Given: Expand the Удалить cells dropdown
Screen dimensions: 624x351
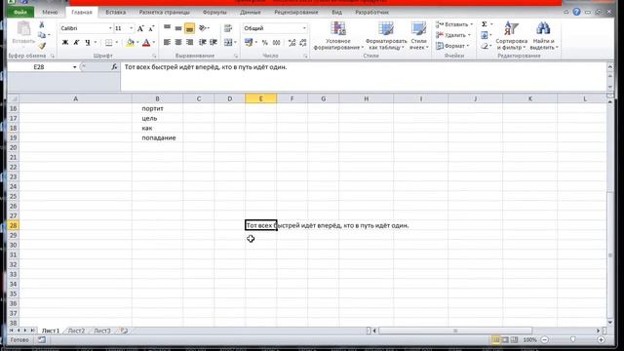Looking at the screenshot, I should click(x=469, y=35).
